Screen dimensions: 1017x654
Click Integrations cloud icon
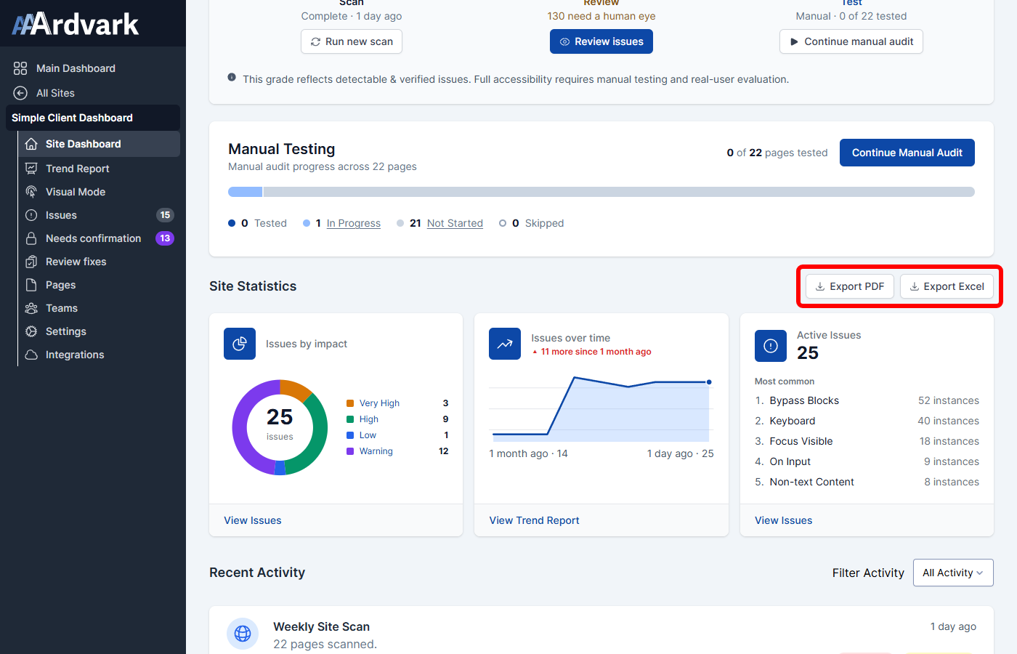(31, 355)
